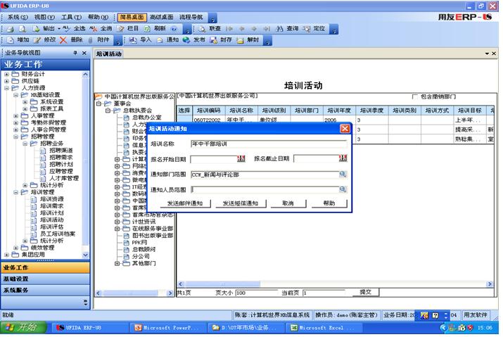This screenshot has height=337, width=503.
Task: Open 视图(V) menu
Action: [x=44, y=18]
